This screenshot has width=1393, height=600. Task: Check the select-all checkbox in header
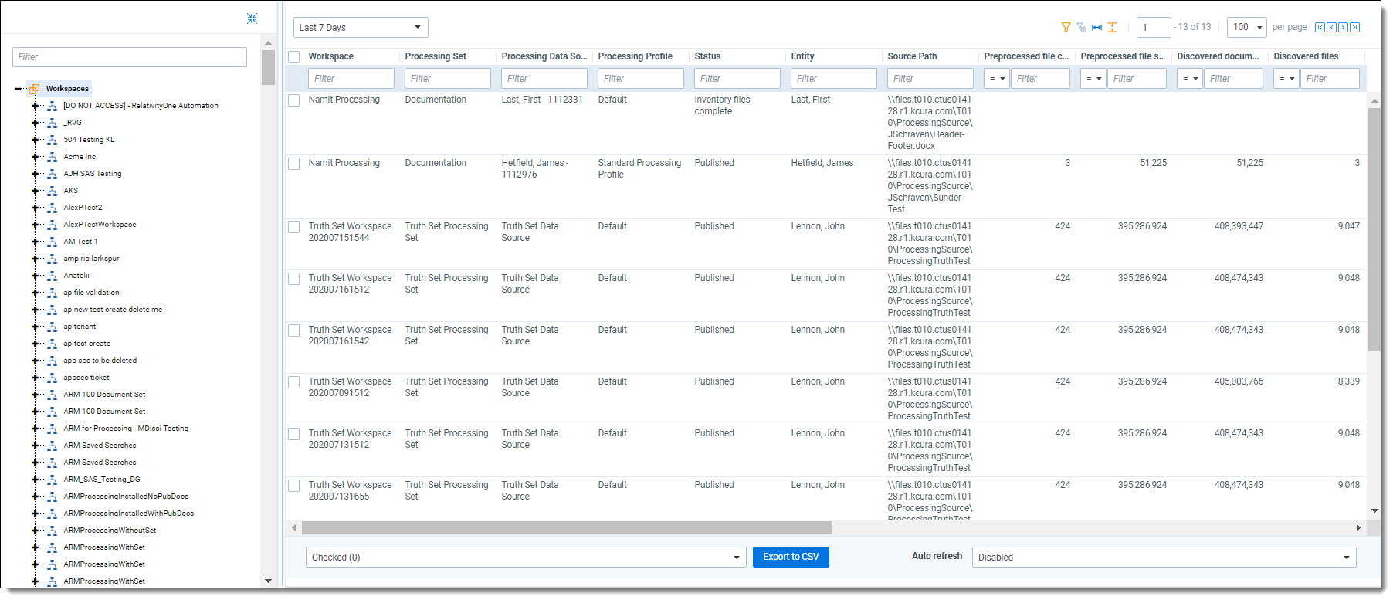pos(294,56)
